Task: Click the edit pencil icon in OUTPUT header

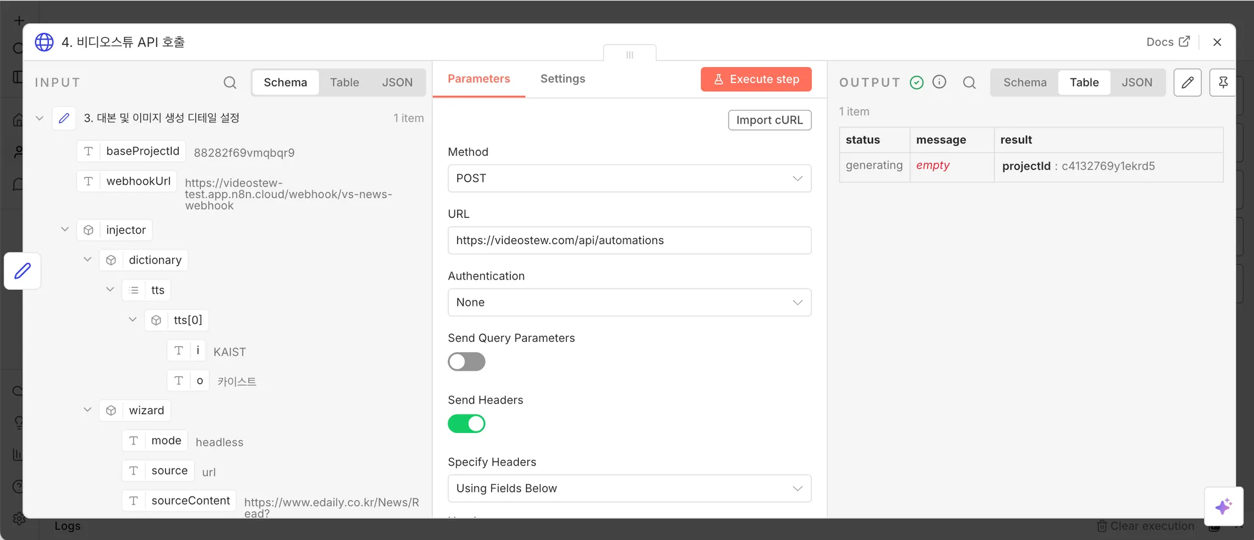Action: click(x=1187, y=83)
